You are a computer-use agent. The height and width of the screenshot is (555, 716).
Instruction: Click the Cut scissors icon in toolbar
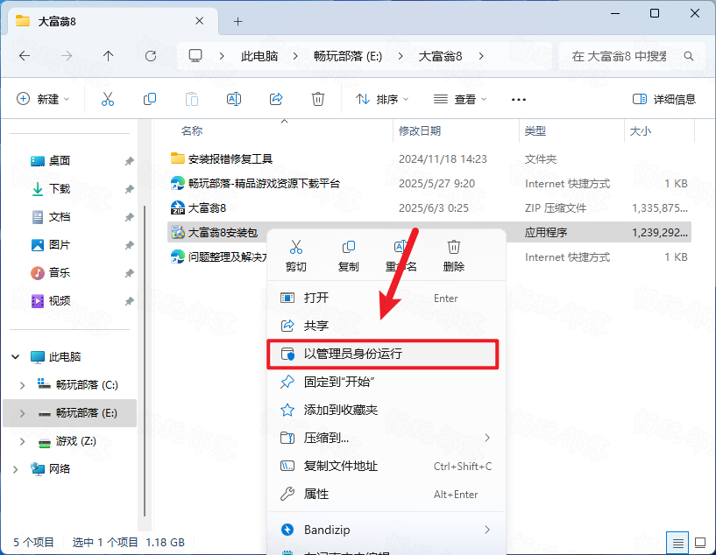pyautogui.click(x=108, y=99)
